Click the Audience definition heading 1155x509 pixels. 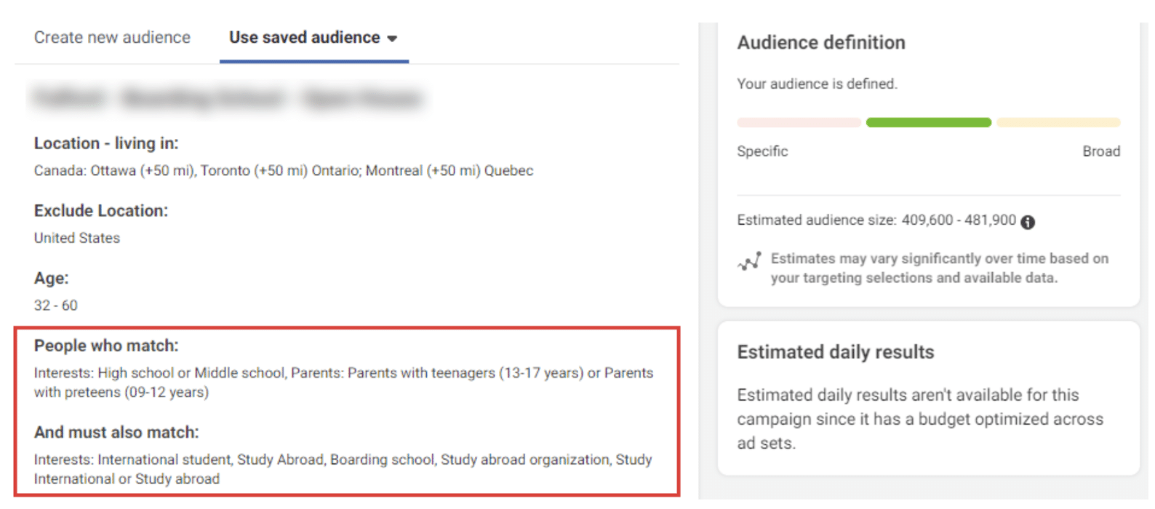click(821, 43)
